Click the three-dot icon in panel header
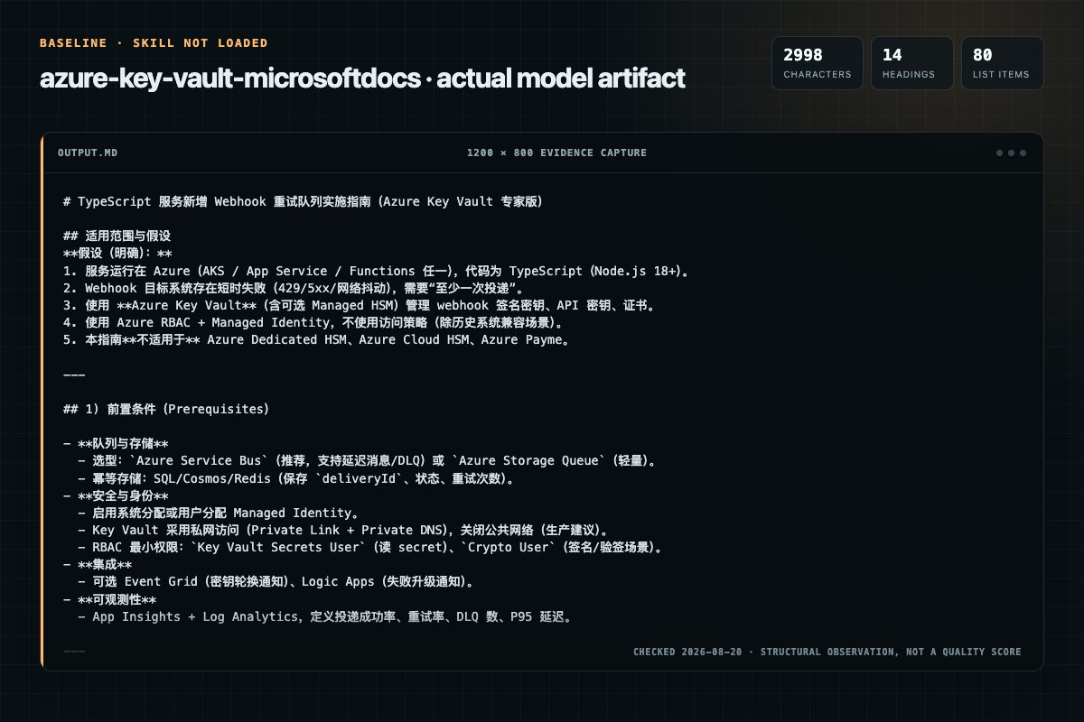The height and width of the screenshot is (722, 1084). [1011, 153]
